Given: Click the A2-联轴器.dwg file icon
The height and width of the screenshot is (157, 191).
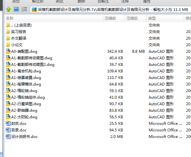Looking at the screenshot, I should coord(8,110).
